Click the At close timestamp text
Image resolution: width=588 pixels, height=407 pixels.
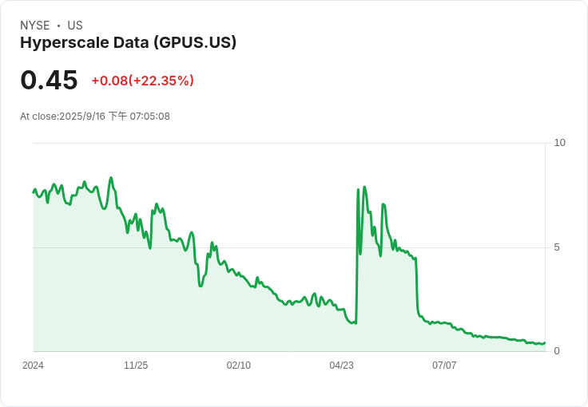tap(95, 116)
